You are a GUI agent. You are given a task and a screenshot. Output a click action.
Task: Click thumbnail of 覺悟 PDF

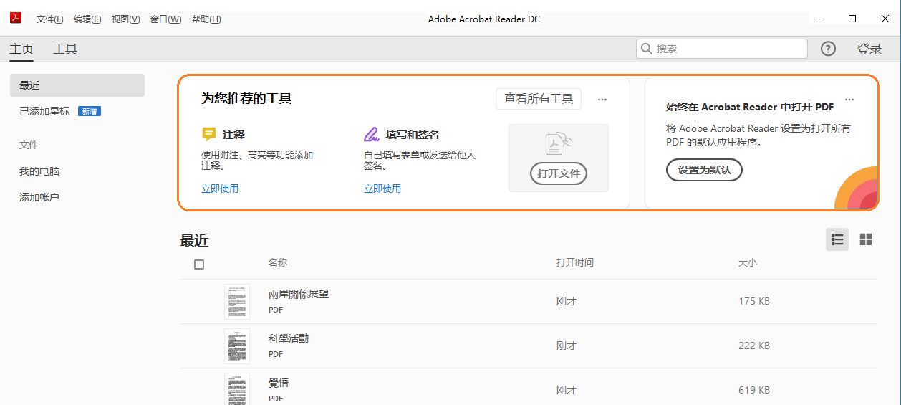(x=237, y=389)
